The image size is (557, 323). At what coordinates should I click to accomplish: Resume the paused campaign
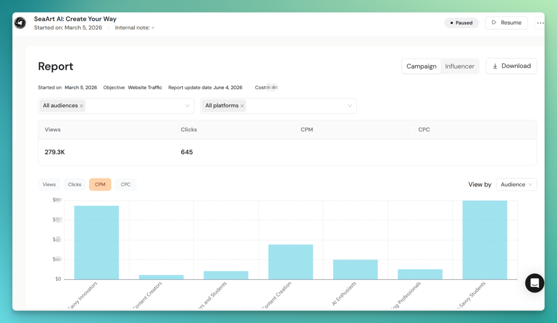506,23
